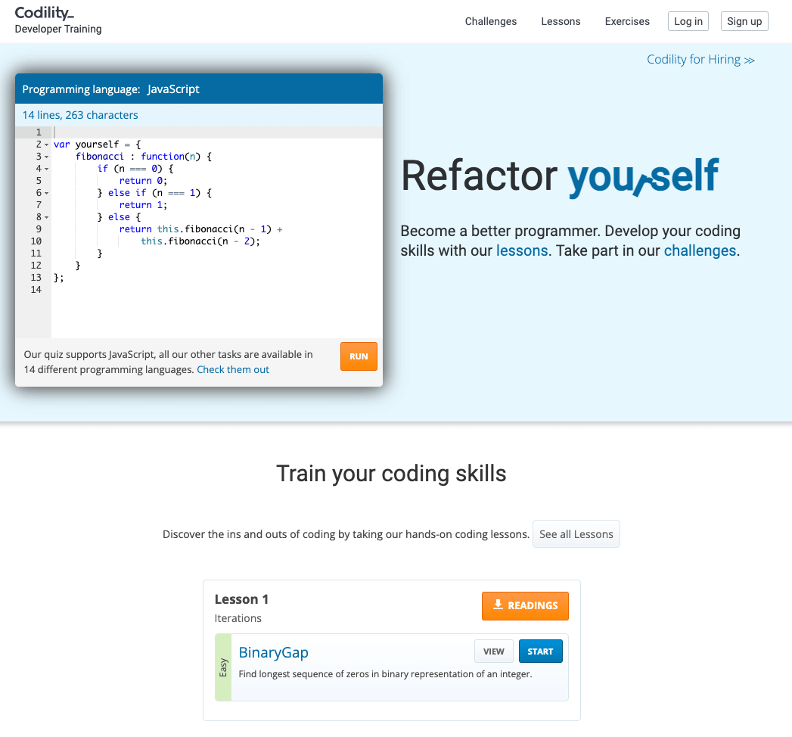Screen dimensions: 792x737
Task: Click 'this.fibonacci(n - 2);' on line 10
Action: (200, 241)
